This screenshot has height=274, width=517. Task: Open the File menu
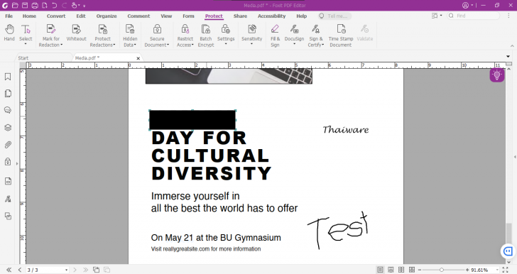coord(9,16)
